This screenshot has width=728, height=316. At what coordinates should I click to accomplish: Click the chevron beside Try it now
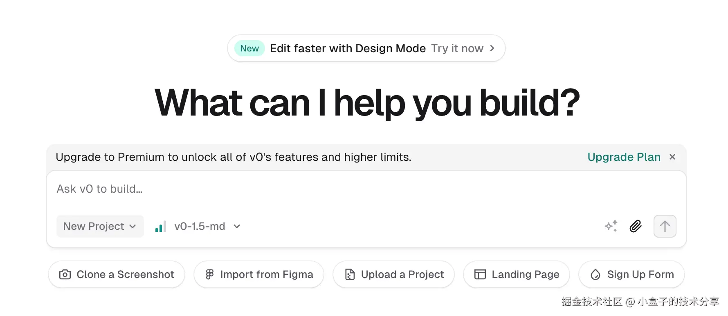coord(492,48)
